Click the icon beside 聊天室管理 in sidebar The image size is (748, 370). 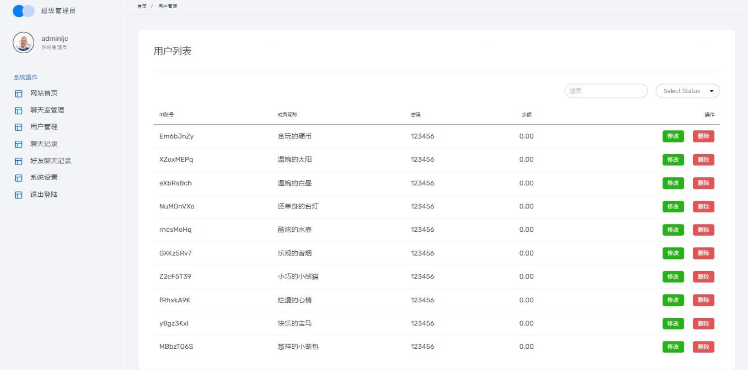tap(19, 110)
